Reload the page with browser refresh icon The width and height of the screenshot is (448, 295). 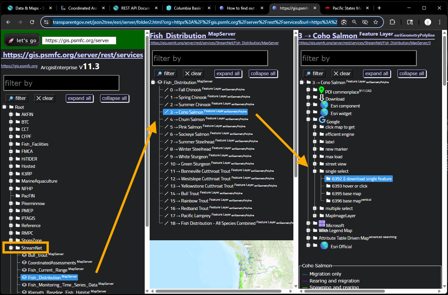coord(32,22)
